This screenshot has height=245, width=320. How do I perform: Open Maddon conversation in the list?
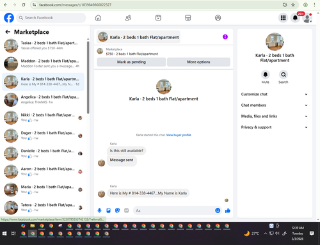[43, 63]
